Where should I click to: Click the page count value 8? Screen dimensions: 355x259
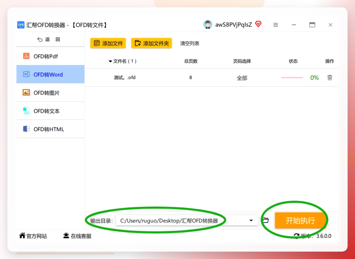pos(191,78)
